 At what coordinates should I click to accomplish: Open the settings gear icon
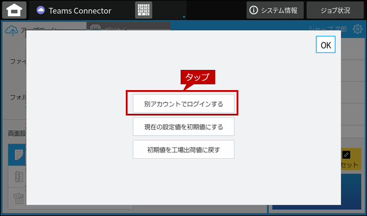(x=357, y=29)
